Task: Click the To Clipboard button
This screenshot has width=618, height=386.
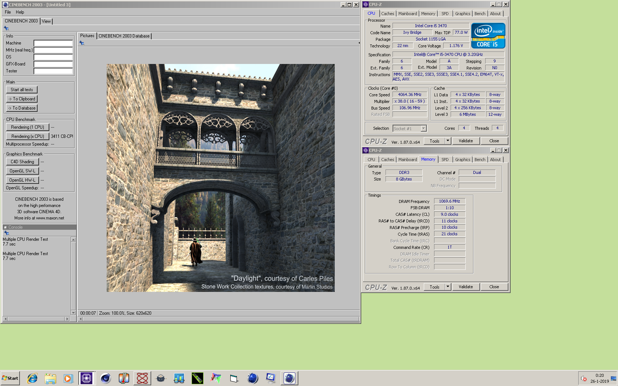Action: [22, 99]
